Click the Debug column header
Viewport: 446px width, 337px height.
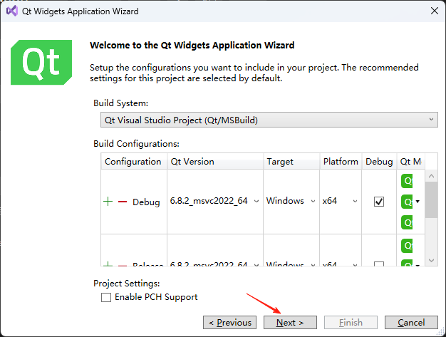click(x=379, y=161)
